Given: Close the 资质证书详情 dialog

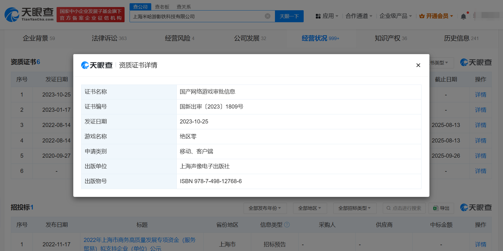Looking at the screenshot, I should click(x=418, y=65).
